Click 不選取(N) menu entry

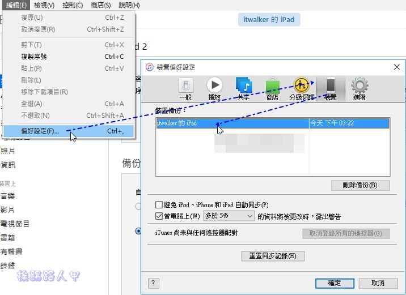coord(69,116)
